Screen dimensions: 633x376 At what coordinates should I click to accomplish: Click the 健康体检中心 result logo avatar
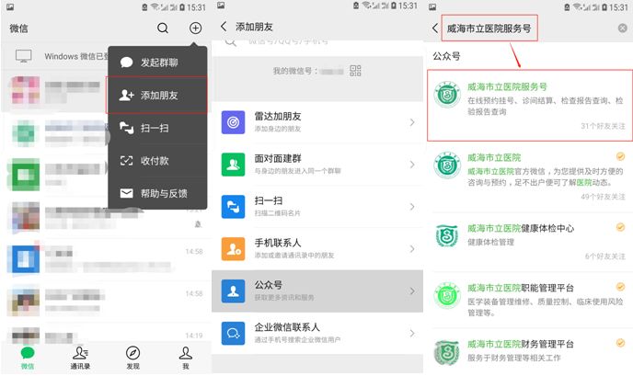pos(447,236)
